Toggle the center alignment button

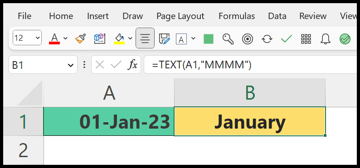coord(145,38)
